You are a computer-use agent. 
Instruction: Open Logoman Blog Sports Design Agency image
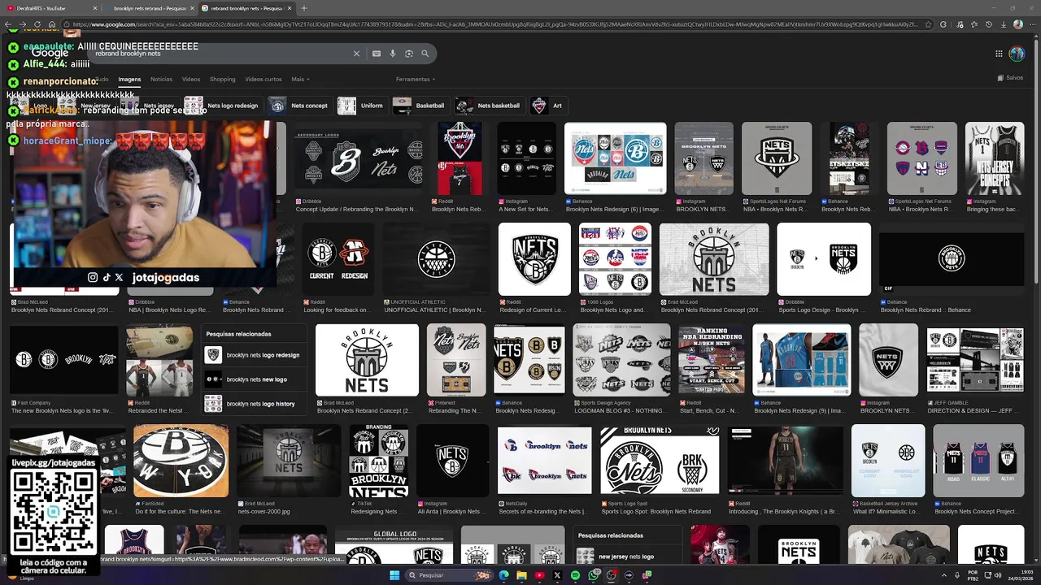coord(622,360)
